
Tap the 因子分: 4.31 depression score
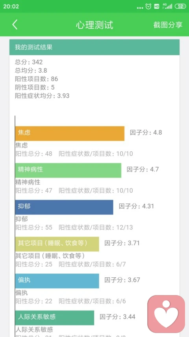(137, 206)
